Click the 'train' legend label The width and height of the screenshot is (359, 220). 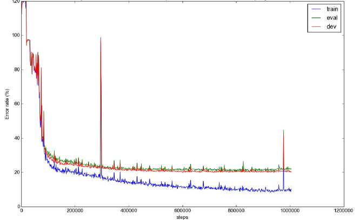click(332, 9)
